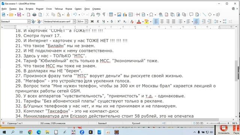Insert a text box
The height and width of the screenshot is (135, 240).
(x=130, y=15)
